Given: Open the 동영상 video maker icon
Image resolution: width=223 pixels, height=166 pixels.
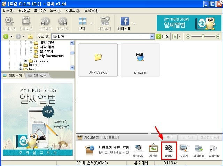Looking at the screenshot, I should point(169,151).
